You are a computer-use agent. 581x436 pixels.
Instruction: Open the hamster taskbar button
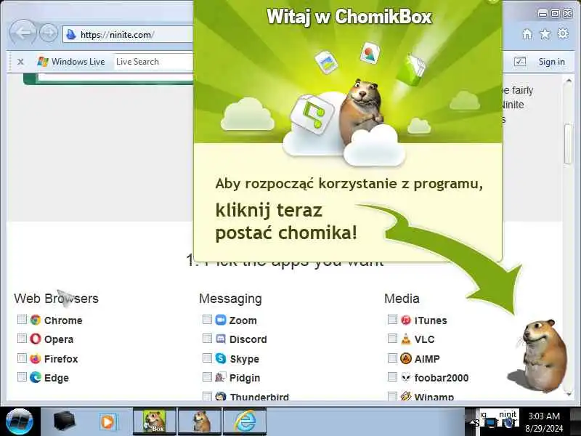(200, 422)
